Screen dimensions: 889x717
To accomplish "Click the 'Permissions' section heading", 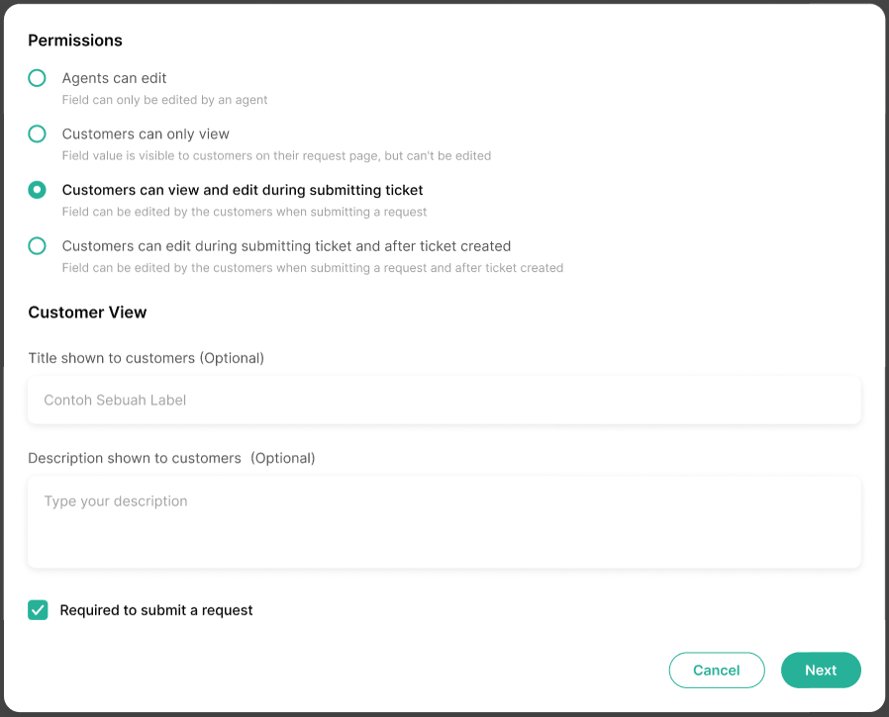I will tap(75, 41).
